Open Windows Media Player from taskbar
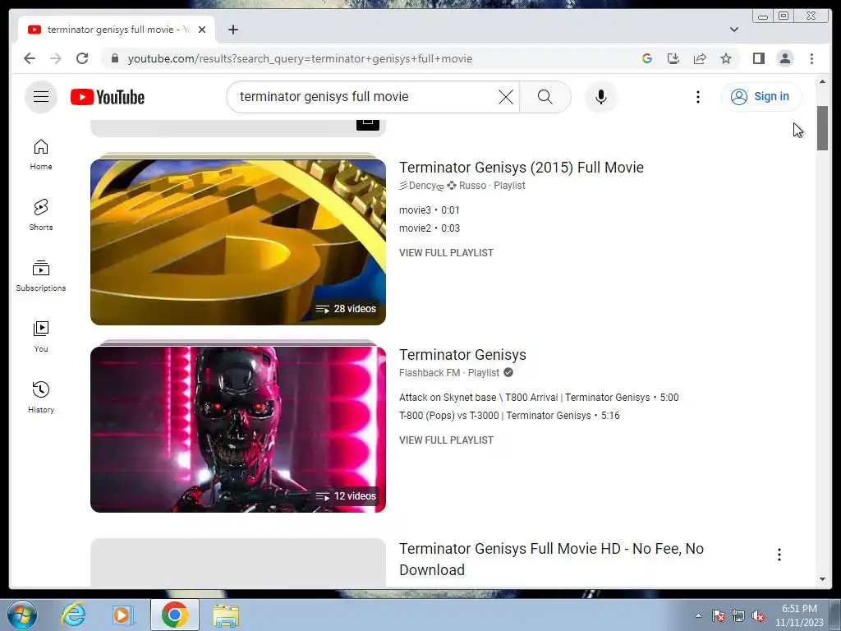 click(123, 615)
